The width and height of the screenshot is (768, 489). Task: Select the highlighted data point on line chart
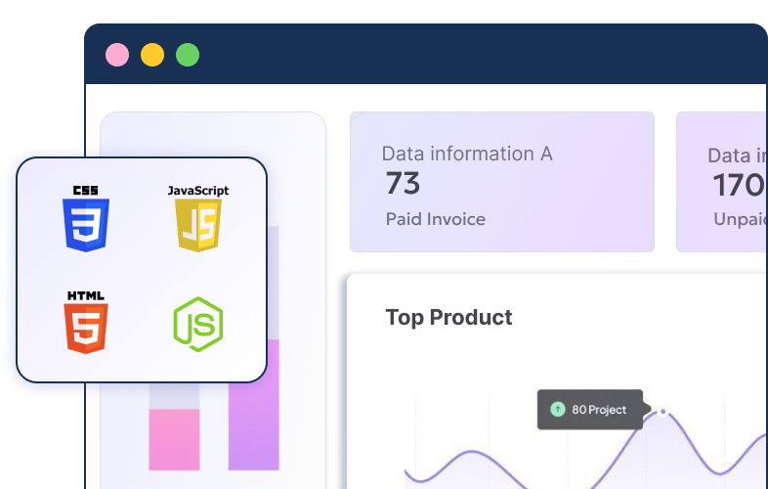(x=662, y=412)
